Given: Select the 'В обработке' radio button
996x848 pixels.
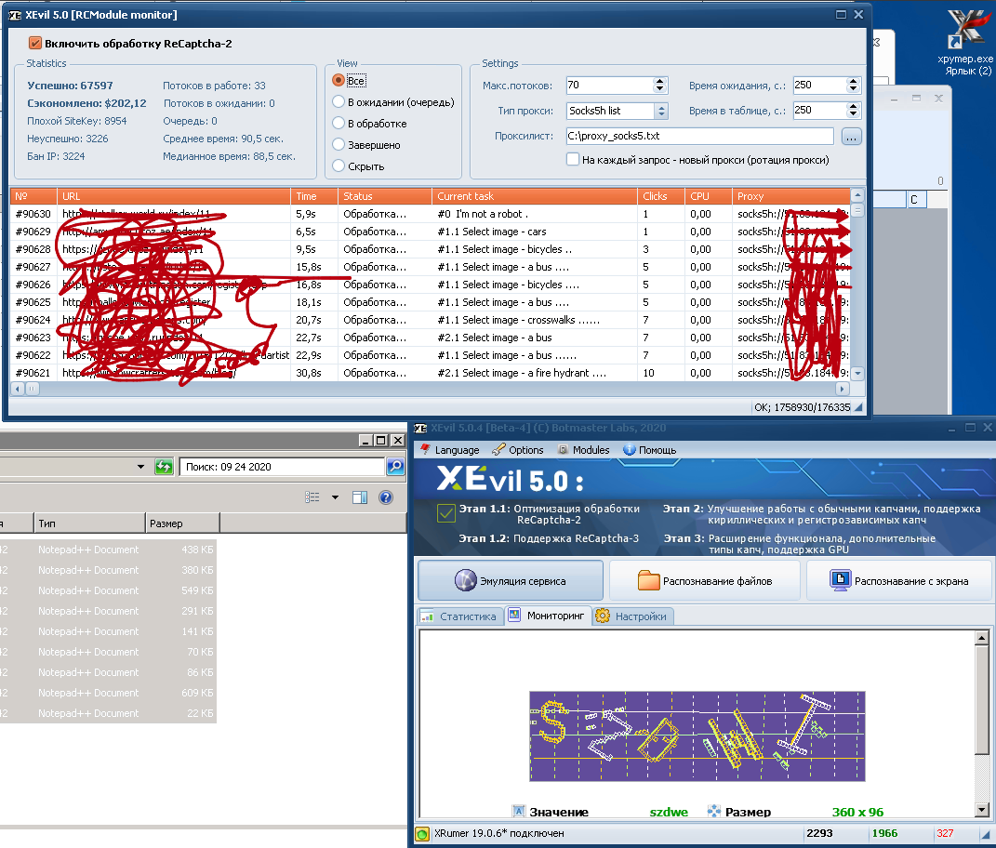Looking at the screenshot, I should (339, 124).
